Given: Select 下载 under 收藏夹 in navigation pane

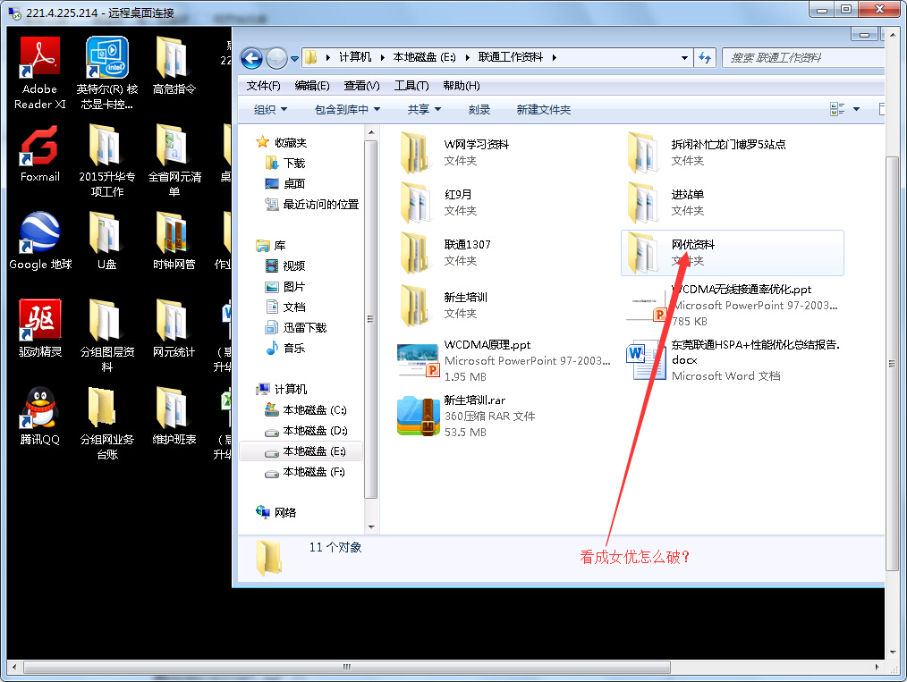Looking at the screenshot, I should (x=285, y=163).
